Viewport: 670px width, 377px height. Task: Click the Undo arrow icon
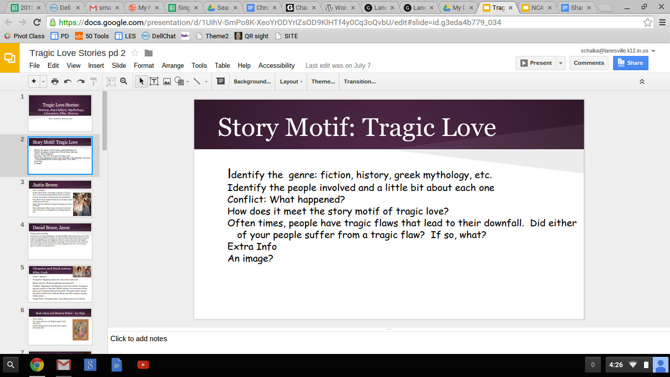click(x=68, y=81)
